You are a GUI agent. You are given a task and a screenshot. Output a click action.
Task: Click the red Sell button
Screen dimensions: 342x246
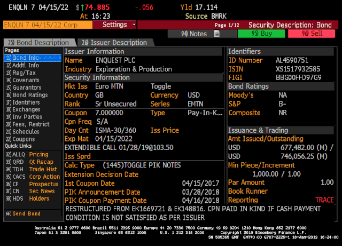312,34
